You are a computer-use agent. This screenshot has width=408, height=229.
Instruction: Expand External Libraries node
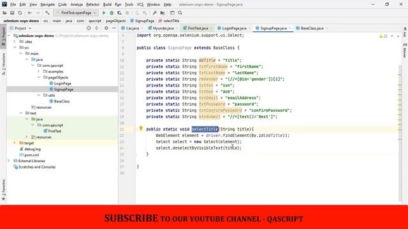pyautogui.click(x=10, y=161)
